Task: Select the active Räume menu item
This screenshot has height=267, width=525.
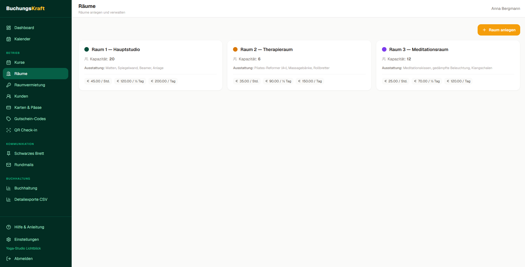Action: 36,74
